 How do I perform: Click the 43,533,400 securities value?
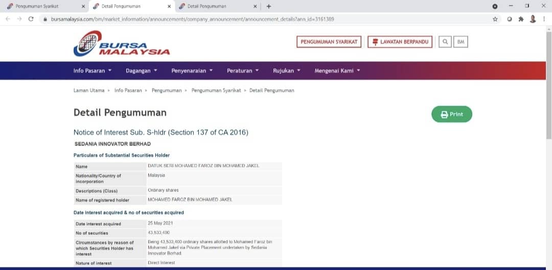click(x=159, y=232)
